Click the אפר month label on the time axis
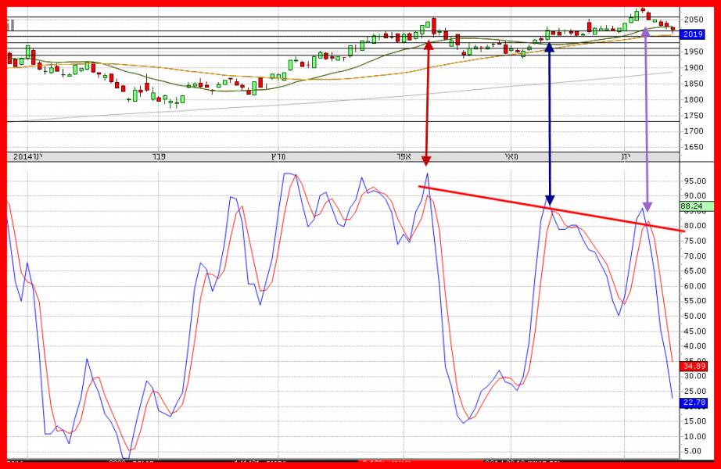Viewport: 721px width, 469px height. (404, 156)
